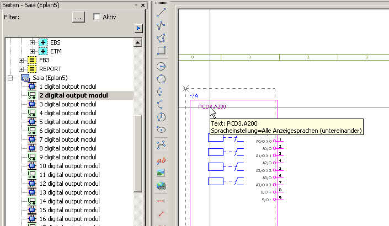Image resolution: width=389 pixels, height=226 pixels.
Task: Select the EBS tree entry
Action: point(55,42)
